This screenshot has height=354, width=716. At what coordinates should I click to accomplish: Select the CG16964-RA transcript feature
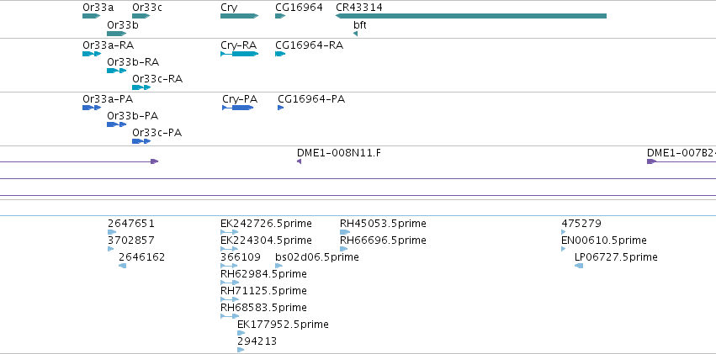click(280, 54)
